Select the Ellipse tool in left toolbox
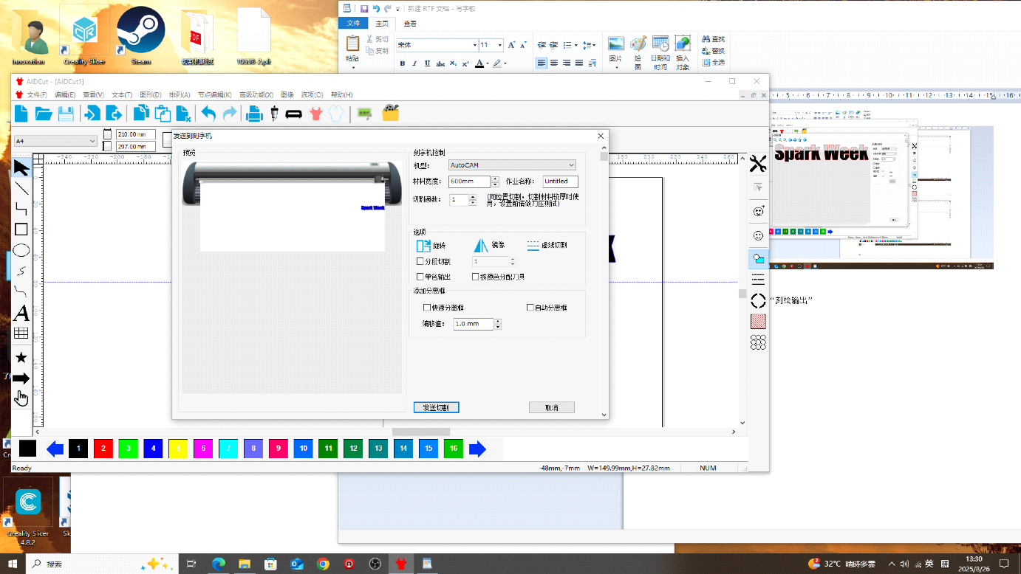This screenshot has height=574, width=1021. click(x=21, y=250)
